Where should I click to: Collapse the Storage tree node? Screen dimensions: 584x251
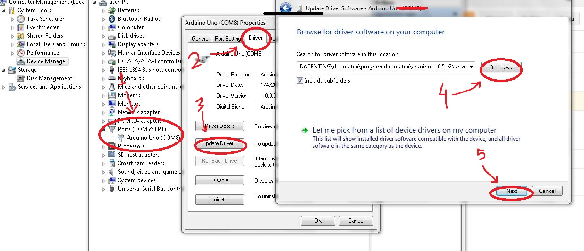(5, 70)
